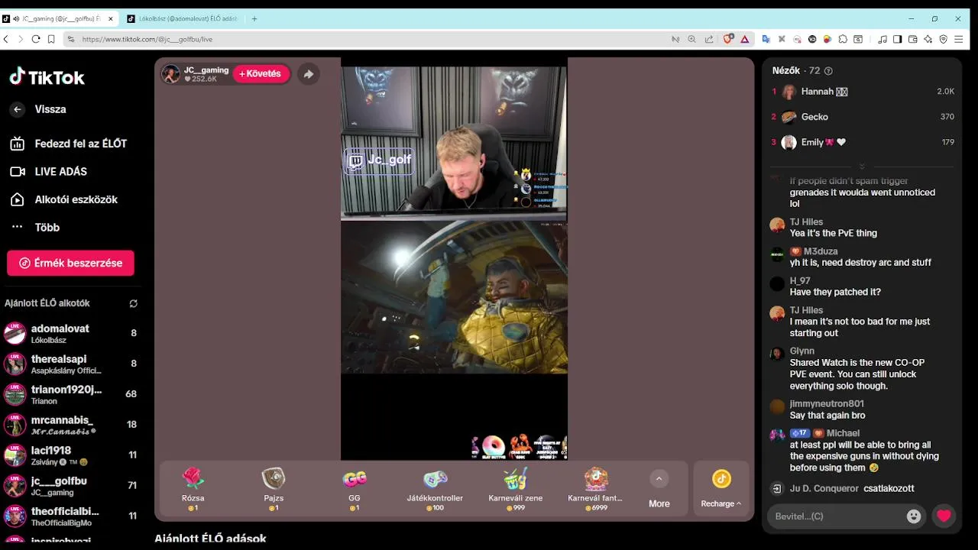The height and width of the screenshot is (550, 978).
Task: Send a Játékkontroller gift
Action: [435, 489]
